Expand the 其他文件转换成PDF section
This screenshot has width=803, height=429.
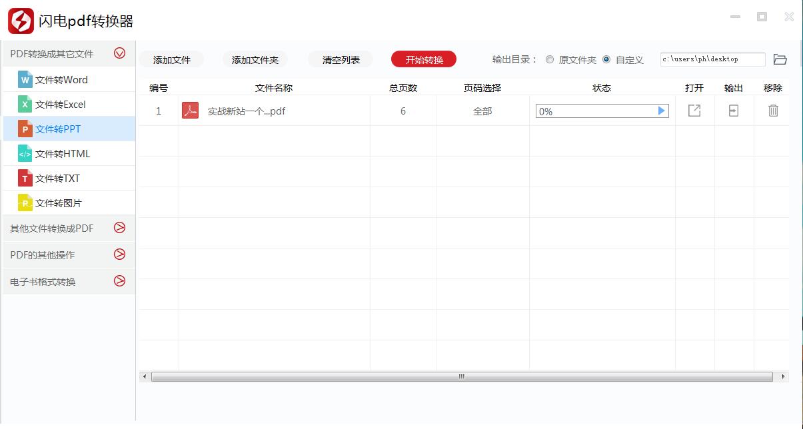[x=119, y=228]
